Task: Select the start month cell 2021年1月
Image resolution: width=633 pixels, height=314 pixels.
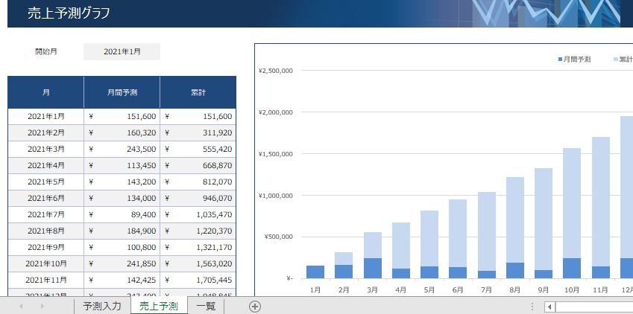Action: click(122, 52)
